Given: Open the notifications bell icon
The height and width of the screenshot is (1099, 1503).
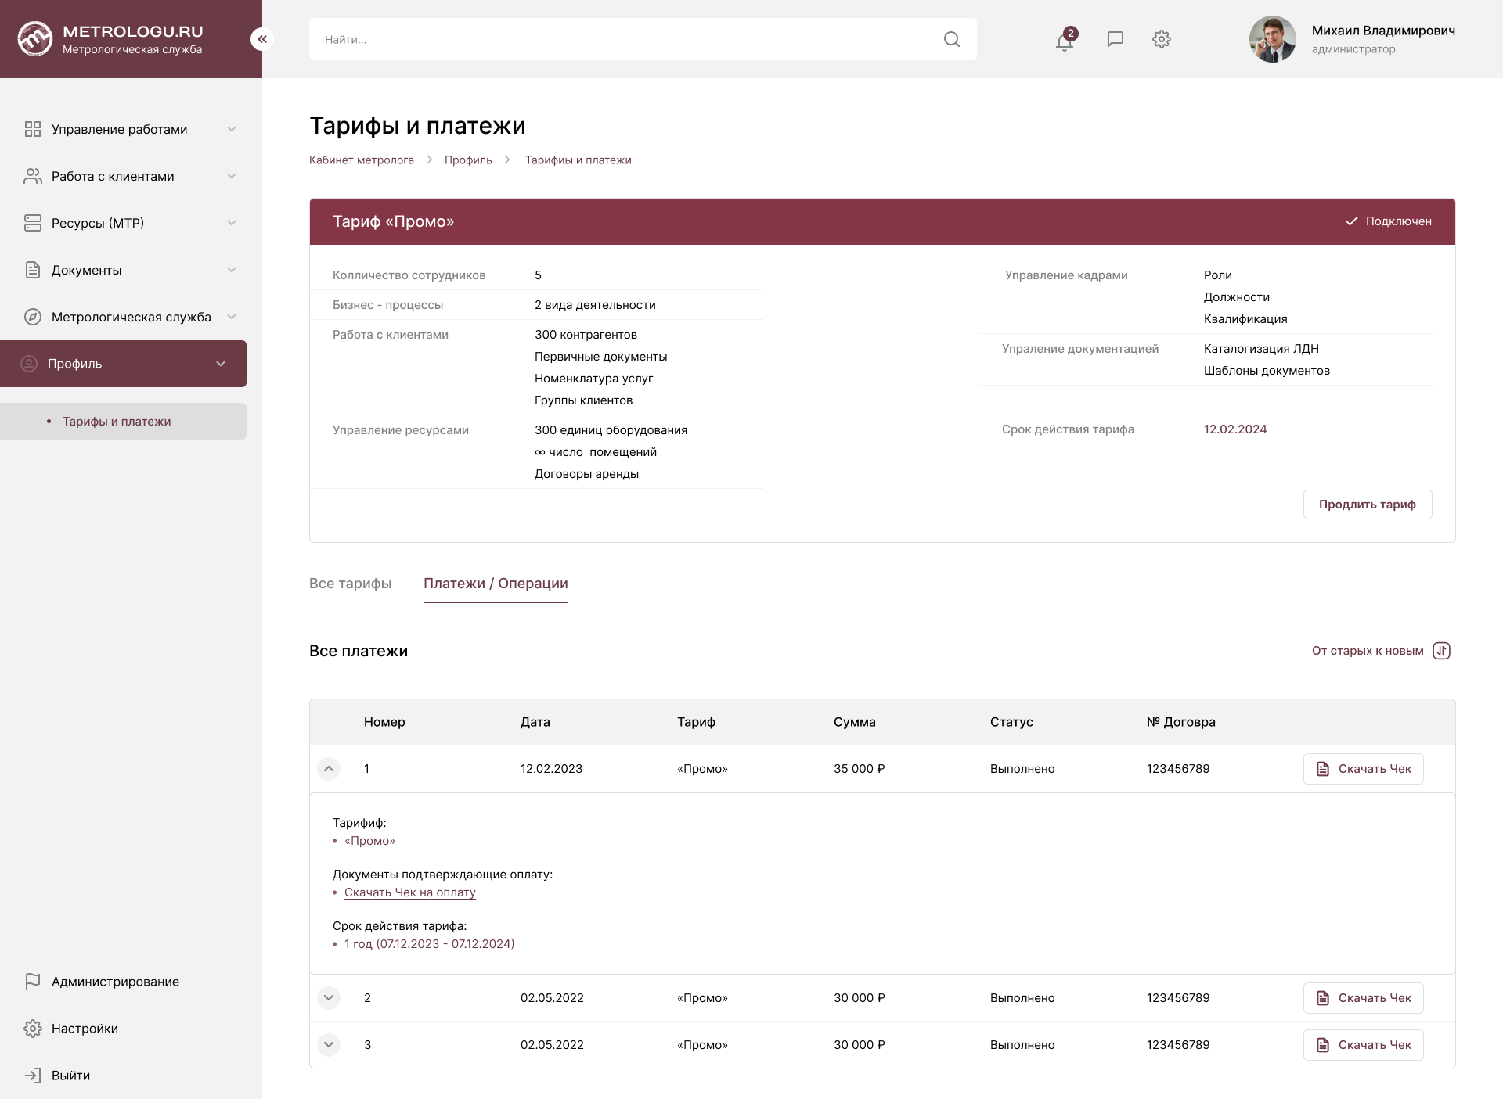Looking at the screenshot, I should pos(1064,40).
